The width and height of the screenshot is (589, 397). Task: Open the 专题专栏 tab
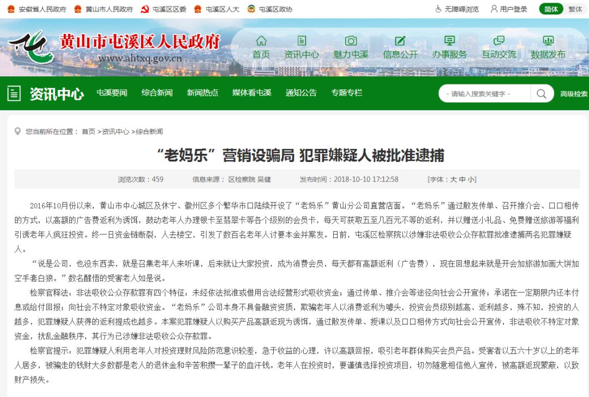pyautogui.click(x=347, y=93)
